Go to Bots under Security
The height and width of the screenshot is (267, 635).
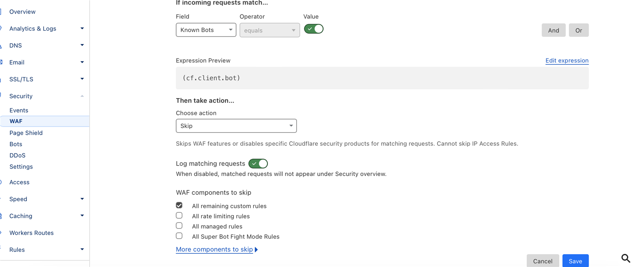(x=16, y=144)
